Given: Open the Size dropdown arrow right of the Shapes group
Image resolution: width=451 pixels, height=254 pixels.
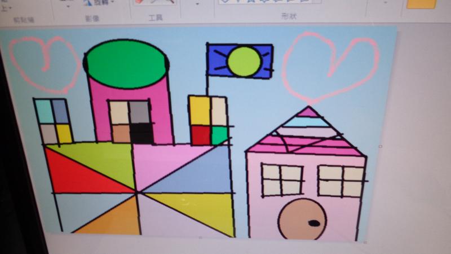Looking at the screenshot, I should click(386, 2).
